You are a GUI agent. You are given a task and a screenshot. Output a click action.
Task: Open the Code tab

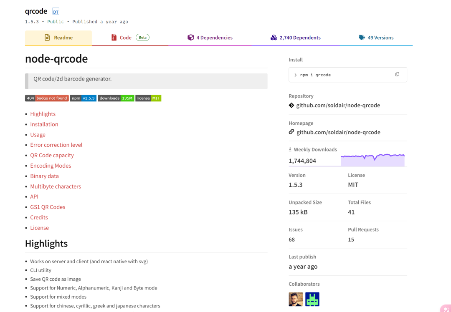130,38
